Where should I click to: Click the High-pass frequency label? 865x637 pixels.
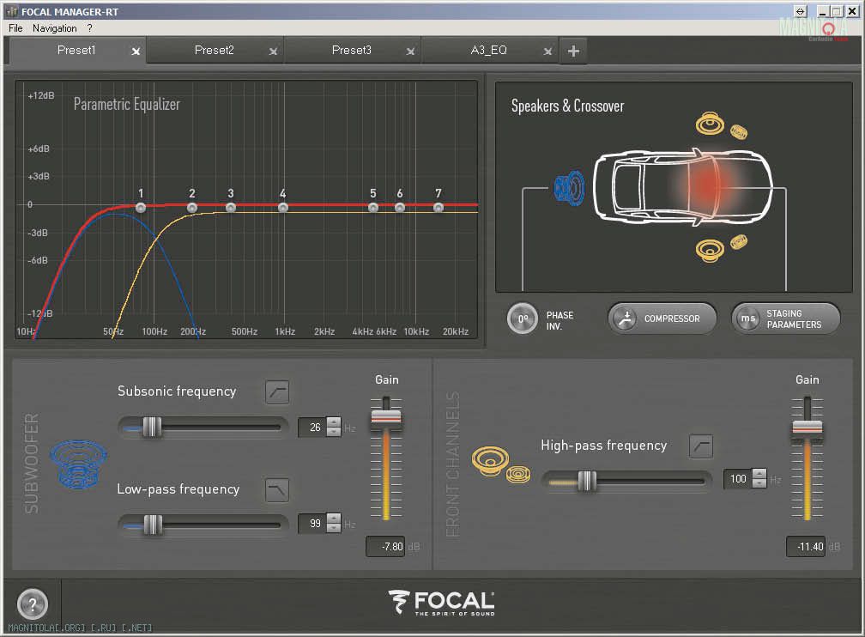point(604,446)
